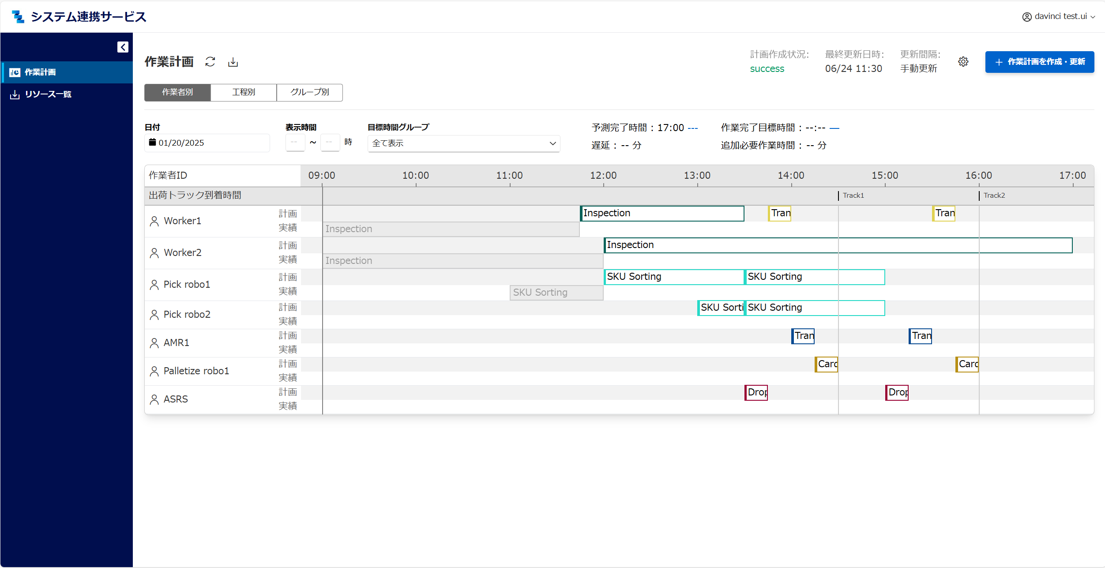This screenshot has height=568, width=1105.
Task: Click the 作業計画を作成・更新 button
Action: (1039, 62)
